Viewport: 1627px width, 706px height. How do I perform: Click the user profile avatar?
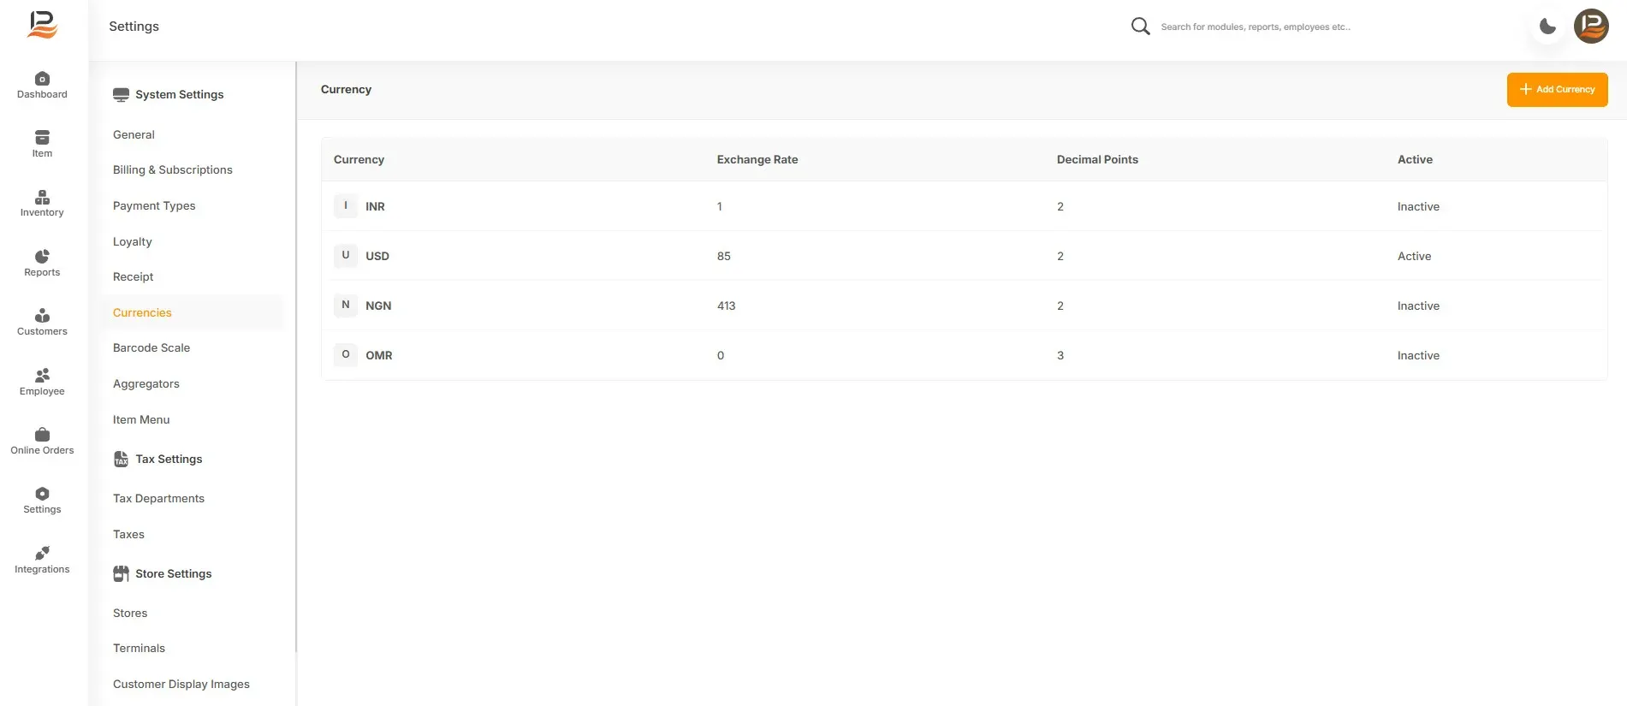(x=1591, y=27)
